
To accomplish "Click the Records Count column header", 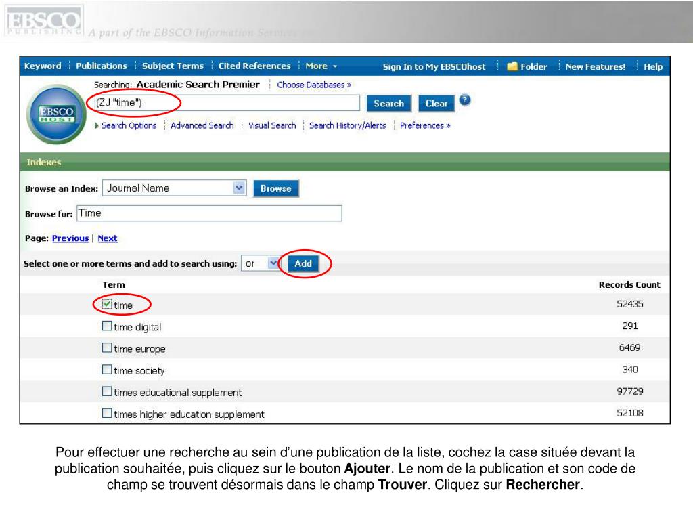I will pos(629,285).
